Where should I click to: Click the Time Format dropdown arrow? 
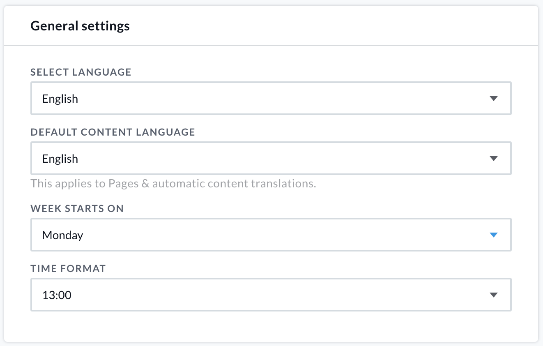[x=494, y=295]
